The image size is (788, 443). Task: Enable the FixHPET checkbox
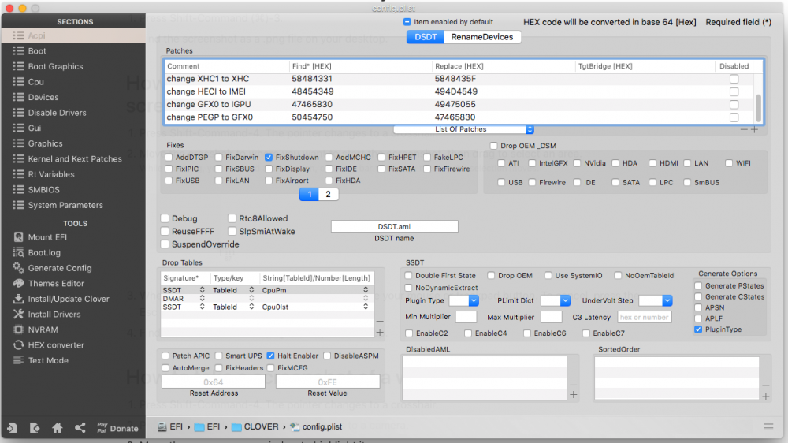click(381, 158)
